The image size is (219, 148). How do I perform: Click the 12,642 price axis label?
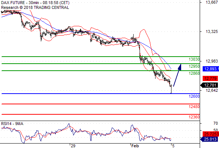(x=212, y=90)
